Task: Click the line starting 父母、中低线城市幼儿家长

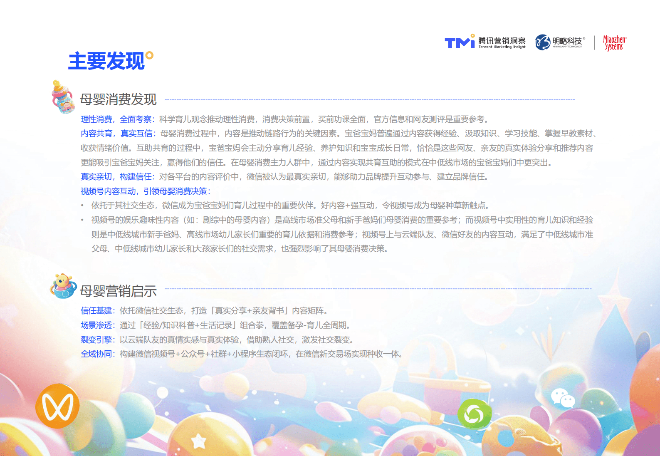Action: click(x=240, y=249)
